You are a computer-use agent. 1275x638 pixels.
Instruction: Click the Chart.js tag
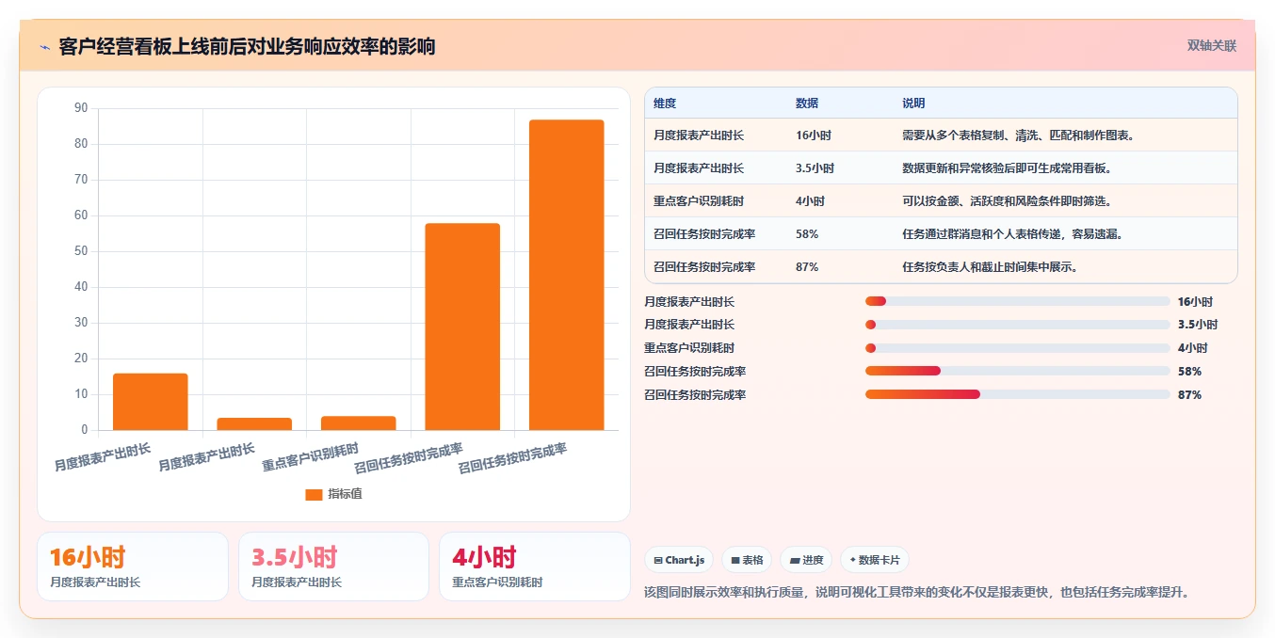[x=679, y=560]
